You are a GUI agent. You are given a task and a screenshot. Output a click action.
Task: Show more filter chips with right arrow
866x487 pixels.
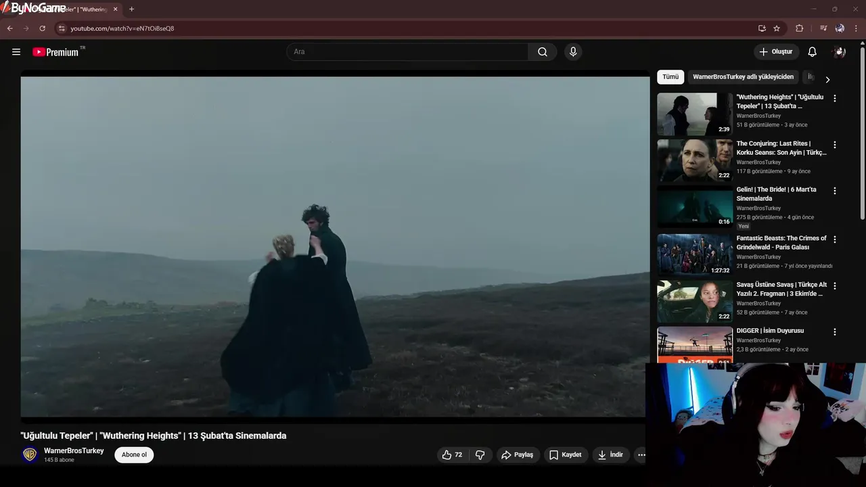coord(827,80)
